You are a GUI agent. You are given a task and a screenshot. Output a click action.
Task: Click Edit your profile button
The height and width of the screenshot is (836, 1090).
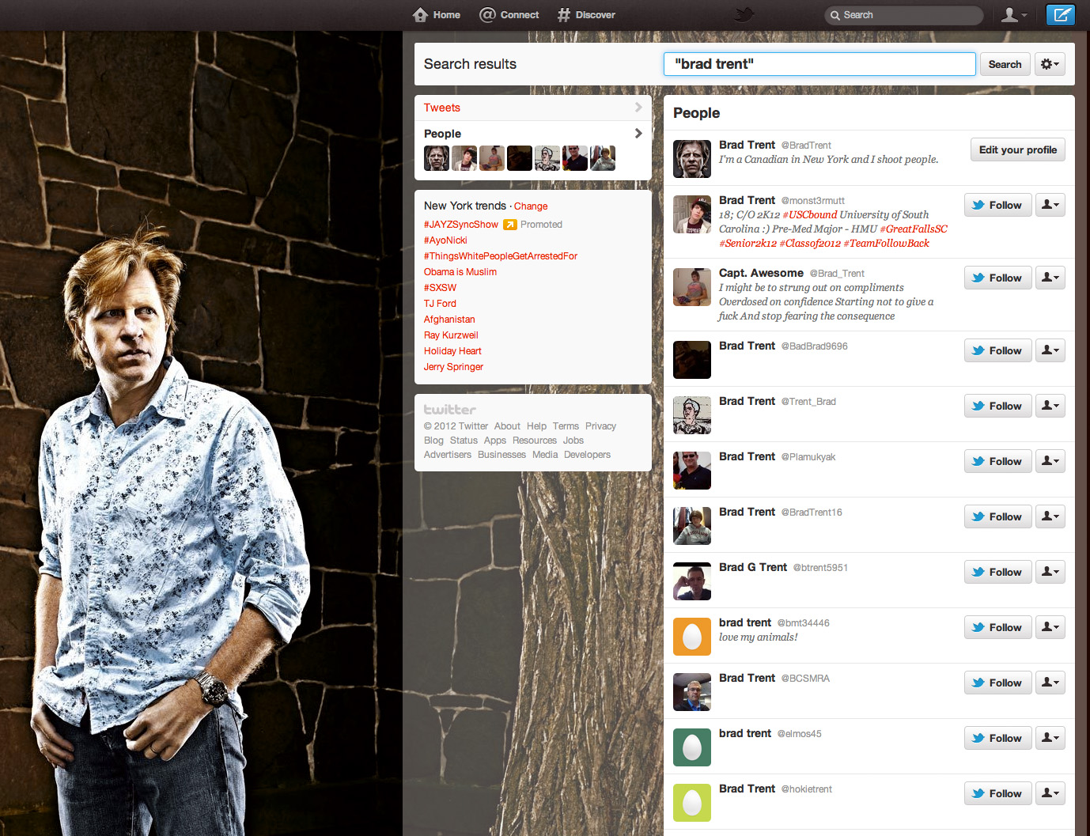coord(1017,149)
